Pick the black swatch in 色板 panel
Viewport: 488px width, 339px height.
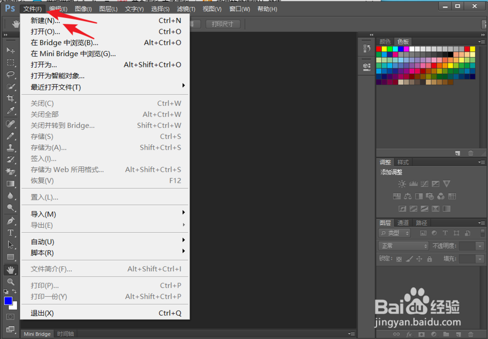(450, 55)
